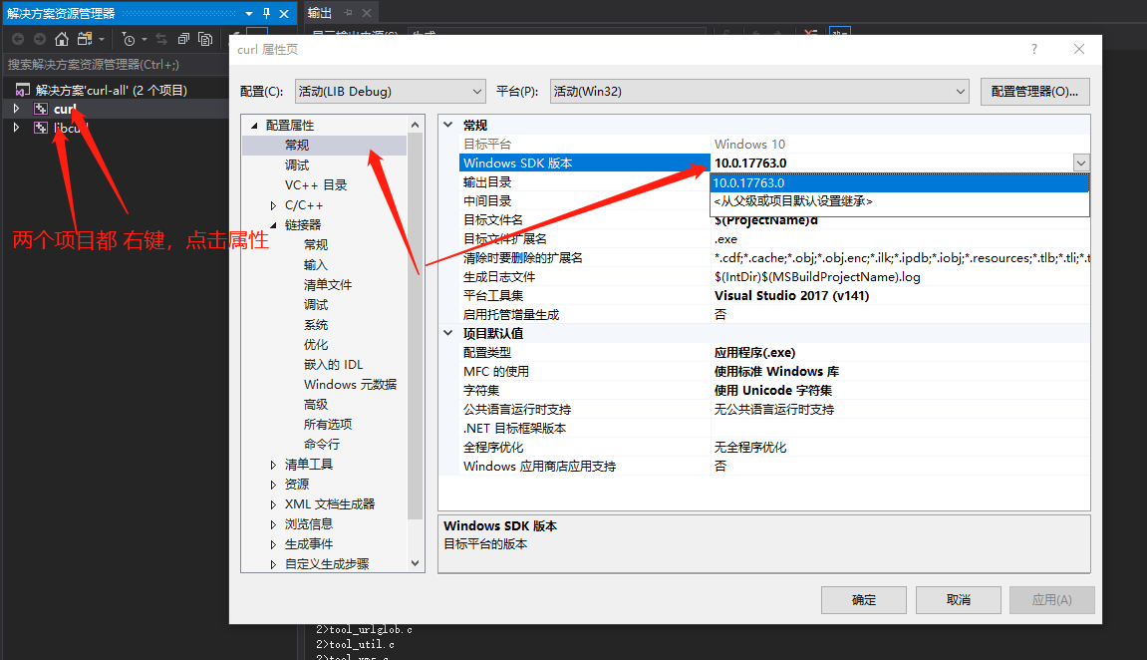Choose 10.0.17763.0 from the SDK list
This screenshot has height=660, width=1147.
(x=900, y=182)
